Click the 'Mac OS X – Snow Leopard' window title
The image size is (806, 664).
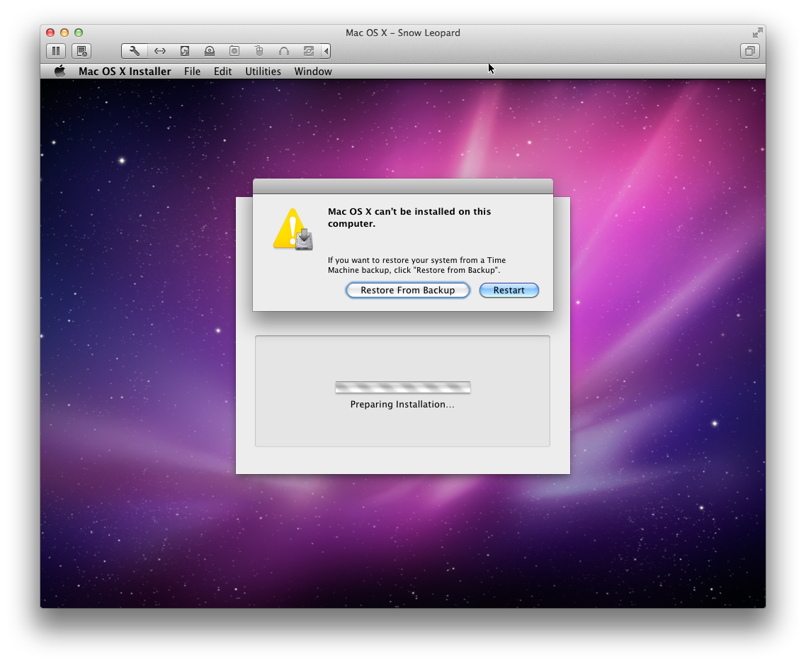click(x=402, y=33)
